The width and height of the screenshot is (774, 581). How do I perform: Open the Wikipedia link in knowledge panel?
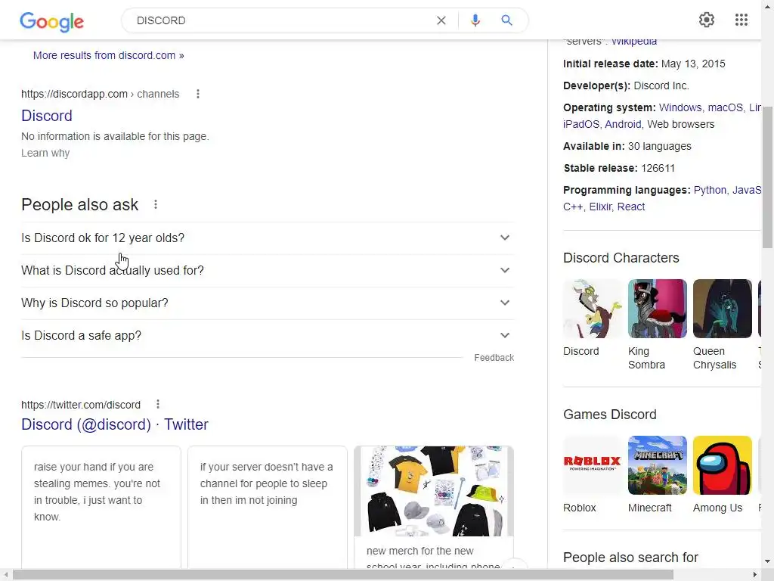pos(634,42)
